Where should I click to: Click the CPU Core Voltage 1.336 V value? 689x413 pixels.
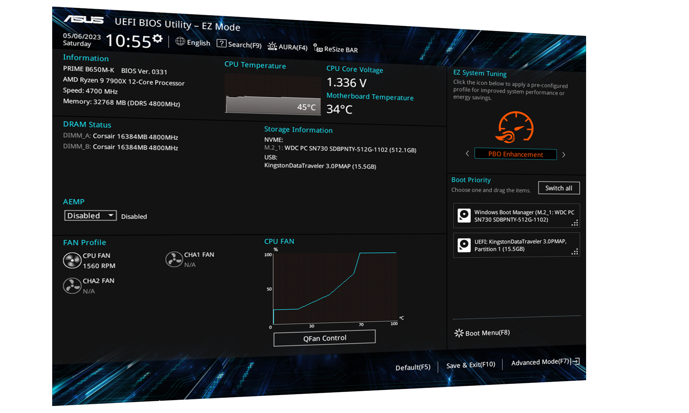(347, 83)
